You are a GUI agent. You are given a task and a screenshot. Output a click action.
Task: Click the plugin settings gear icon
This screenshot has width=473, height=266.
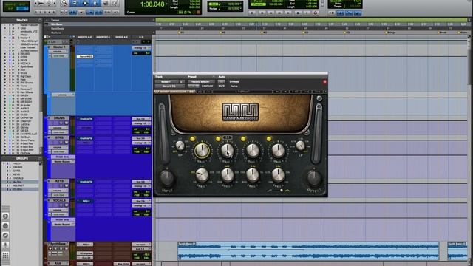point(319,98)
